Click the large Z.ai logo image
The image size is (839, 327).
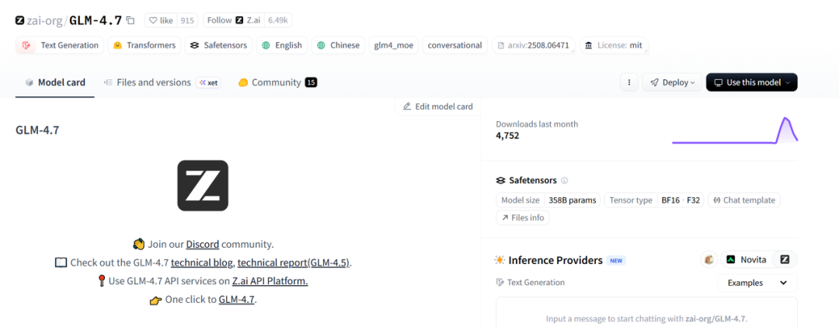[203, 186]
